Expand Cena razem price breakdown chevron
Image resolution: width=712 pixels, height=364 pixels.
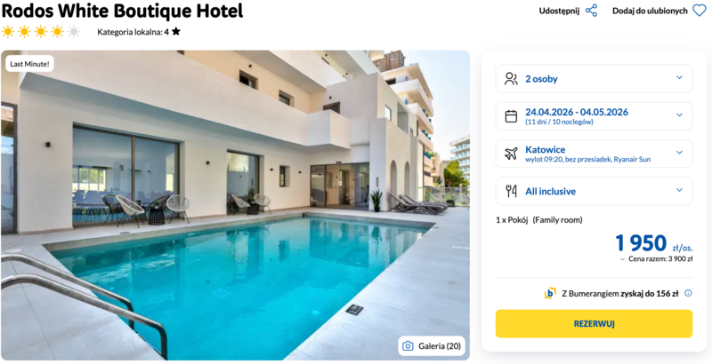tap(622, 259)
